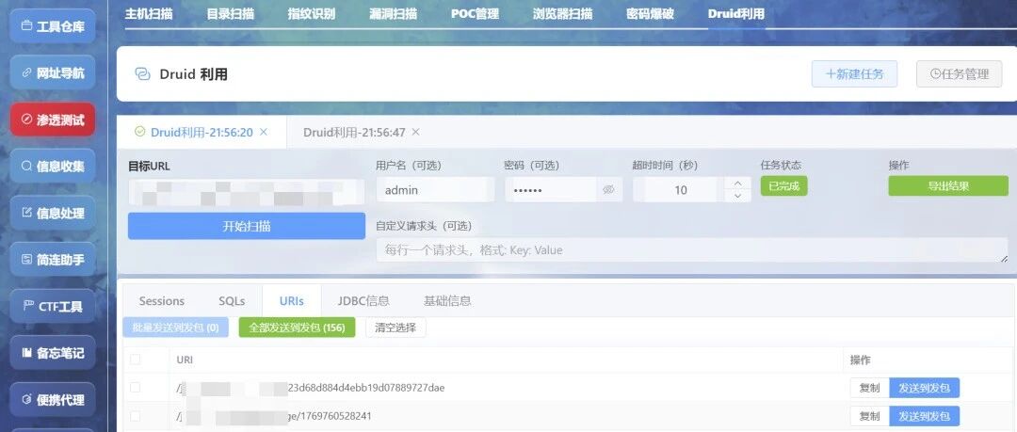Select the Druid利用 top tab
Viewport: 1017px width, 432px height.
[736, 13]
